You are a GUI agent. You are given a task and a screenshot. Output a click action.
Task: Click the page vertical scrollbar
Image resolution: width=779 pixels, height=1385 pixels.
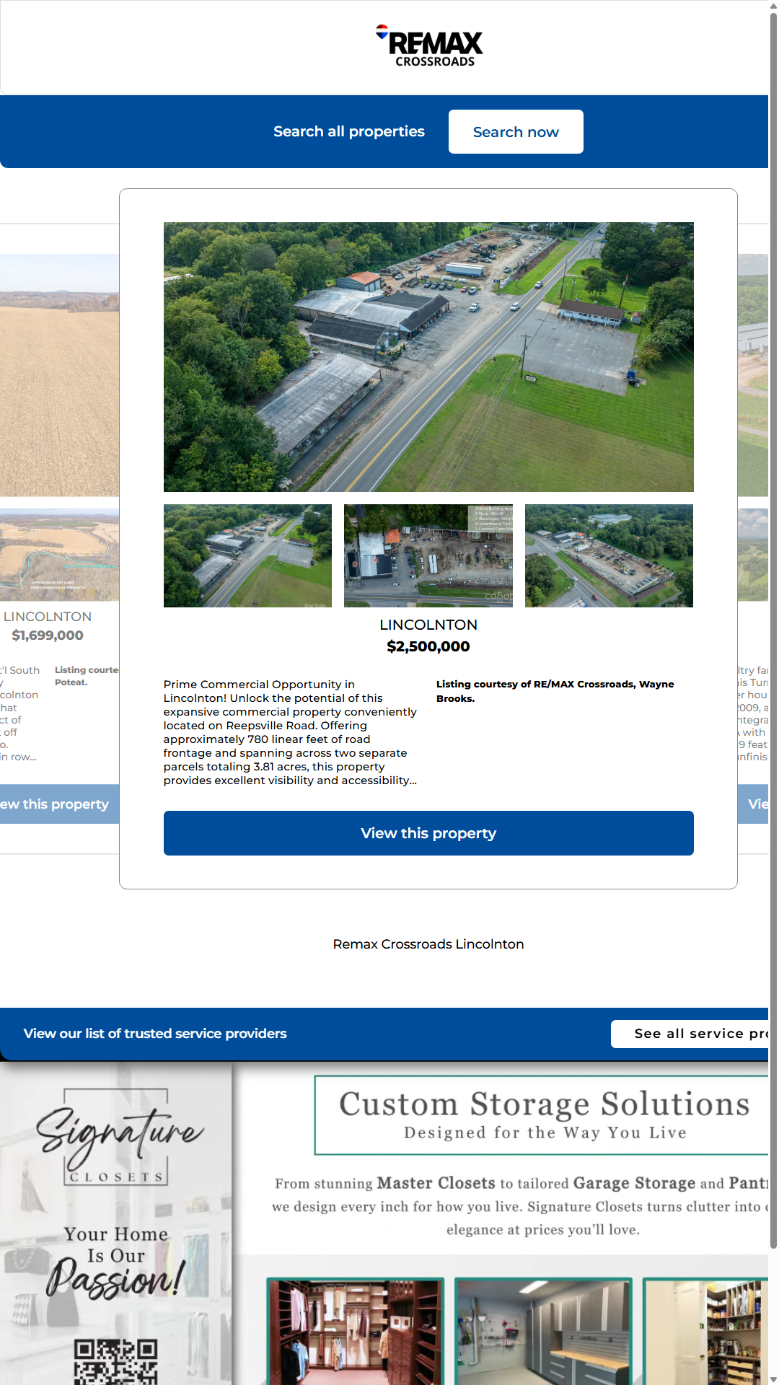(773, 649)
